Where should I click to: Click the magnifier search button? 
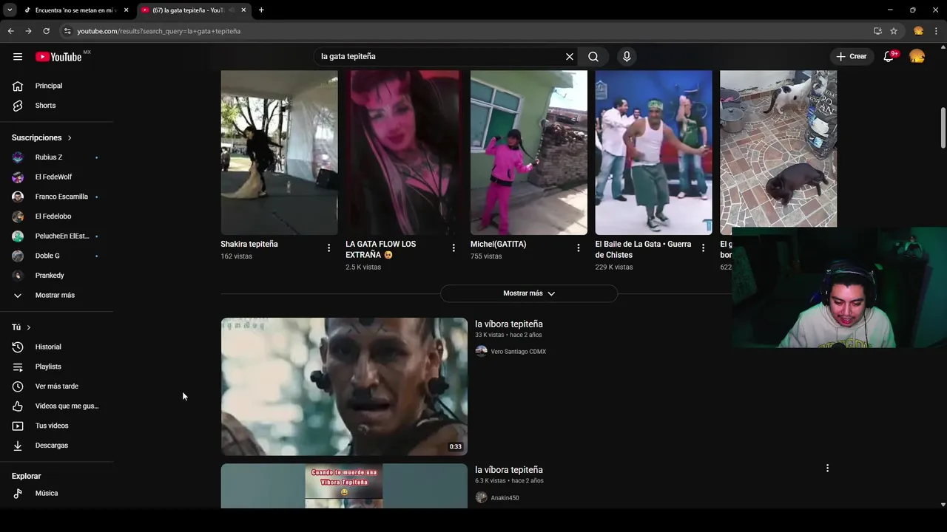click(x=593, y=56)
